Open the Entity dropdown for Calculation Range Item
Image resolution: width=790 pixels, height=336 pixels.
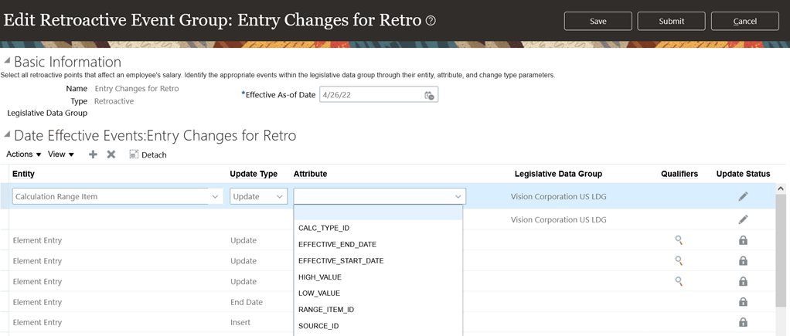tap(215, 197)
